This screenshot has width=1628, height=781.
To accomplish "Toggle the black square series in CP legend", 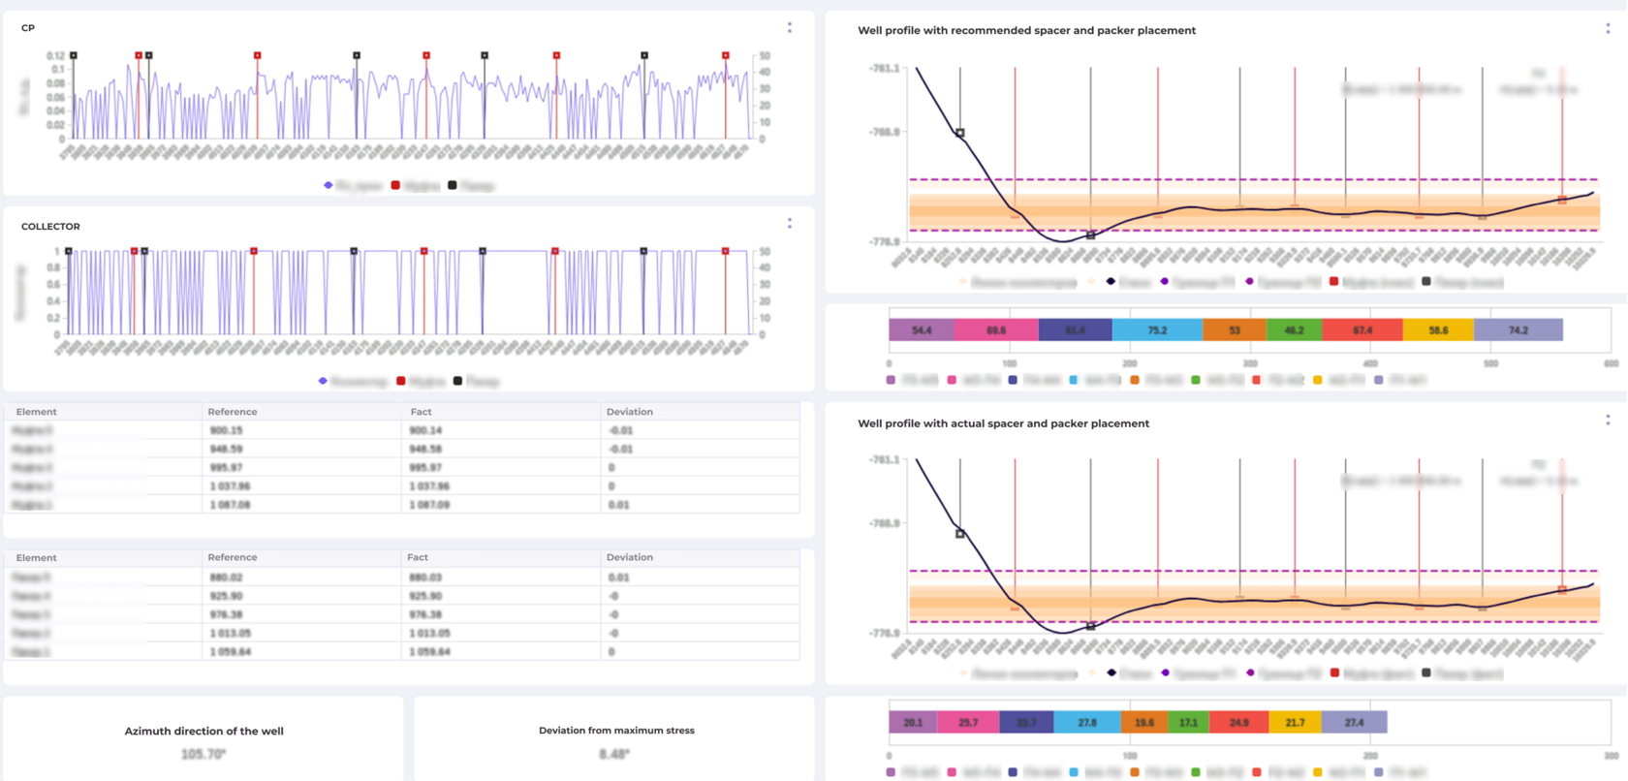I will tap(472, 185).
